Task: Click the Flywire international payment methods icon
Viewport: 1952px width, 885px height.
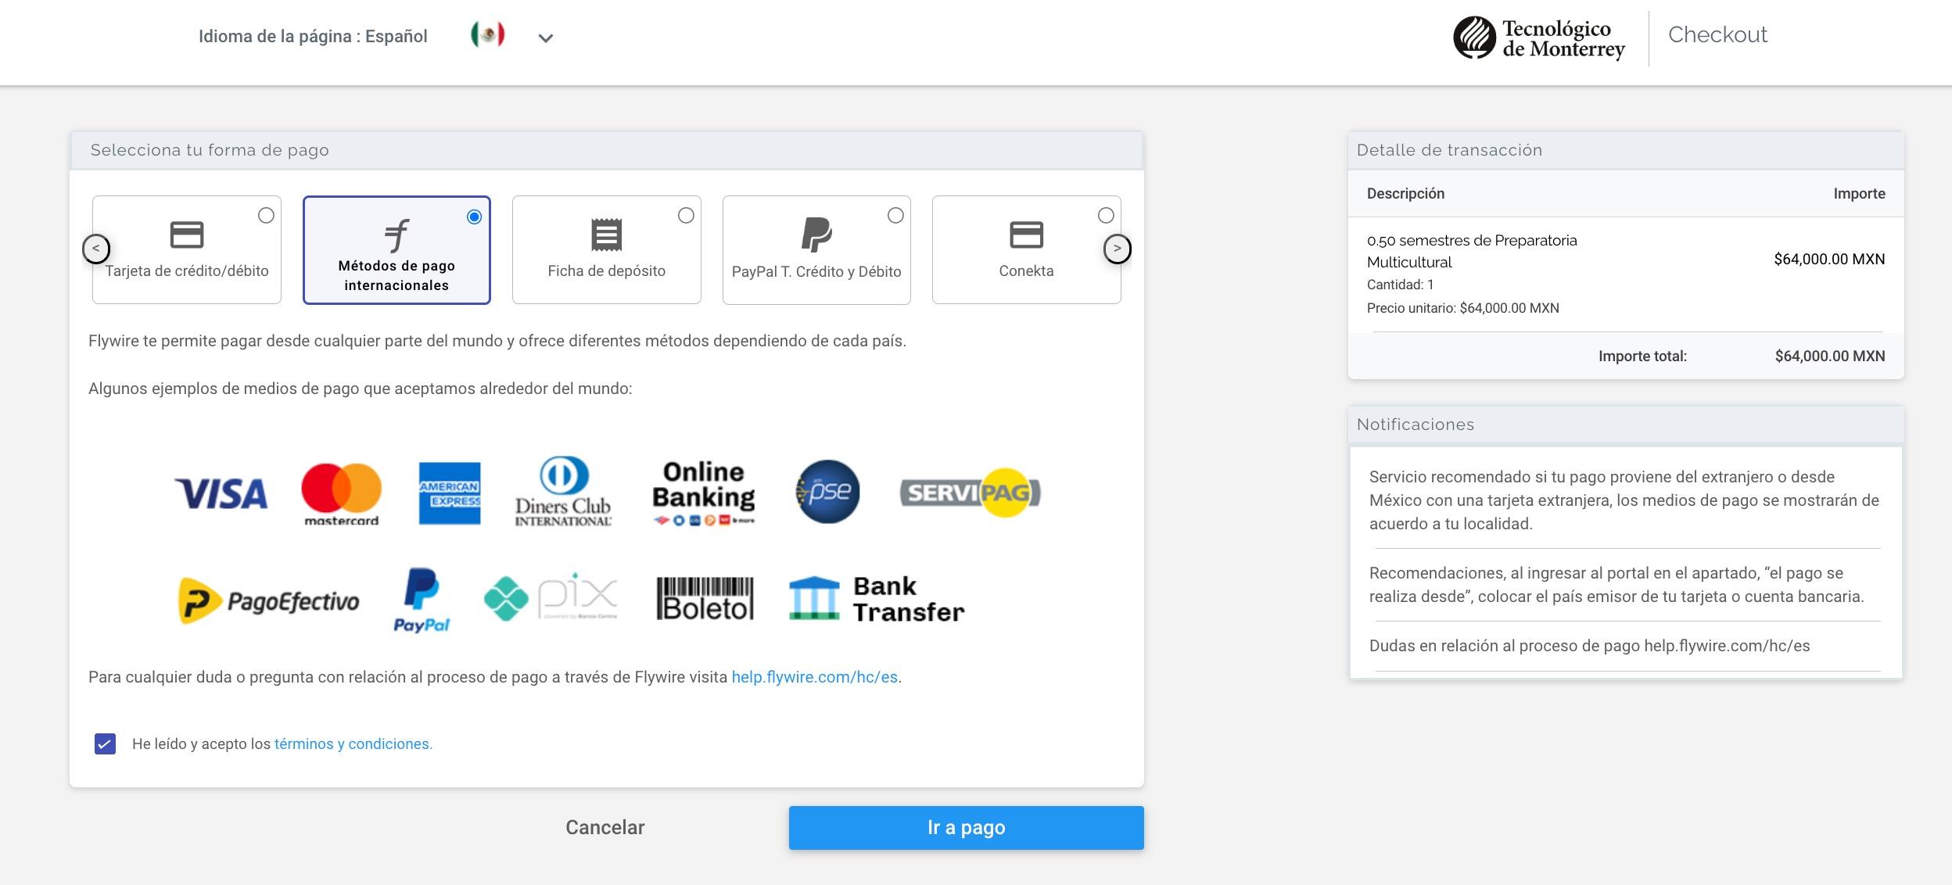Action: (x=396, y=235)
